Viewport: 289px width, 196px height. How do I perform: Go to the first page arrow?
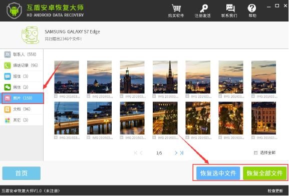pos(136,153)
